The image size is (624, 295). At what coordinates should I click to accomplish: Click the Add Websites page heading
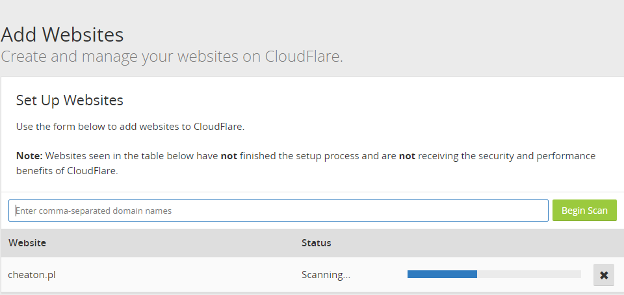pos(62,34)
